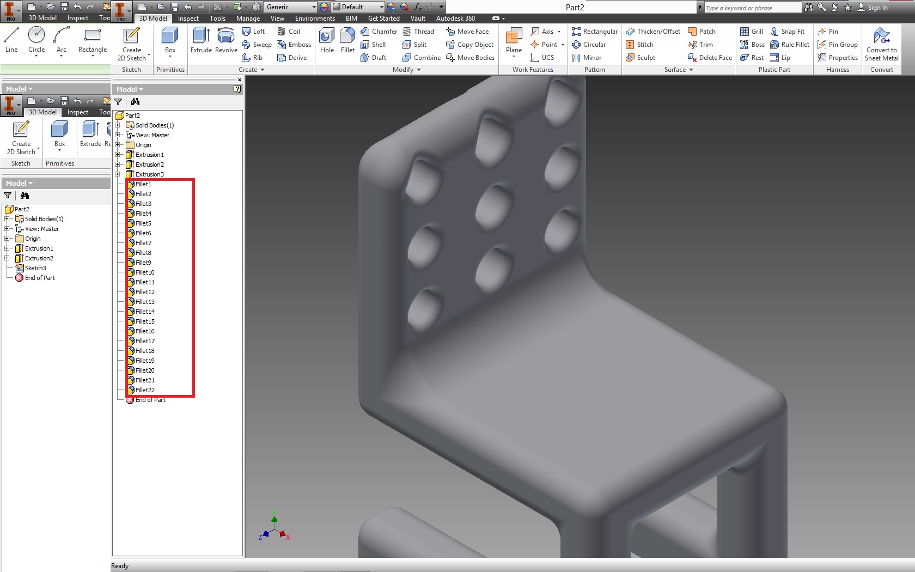Open the Create panel dropdown
This screenshot has width=915, height=572.
tap(252, 70)
